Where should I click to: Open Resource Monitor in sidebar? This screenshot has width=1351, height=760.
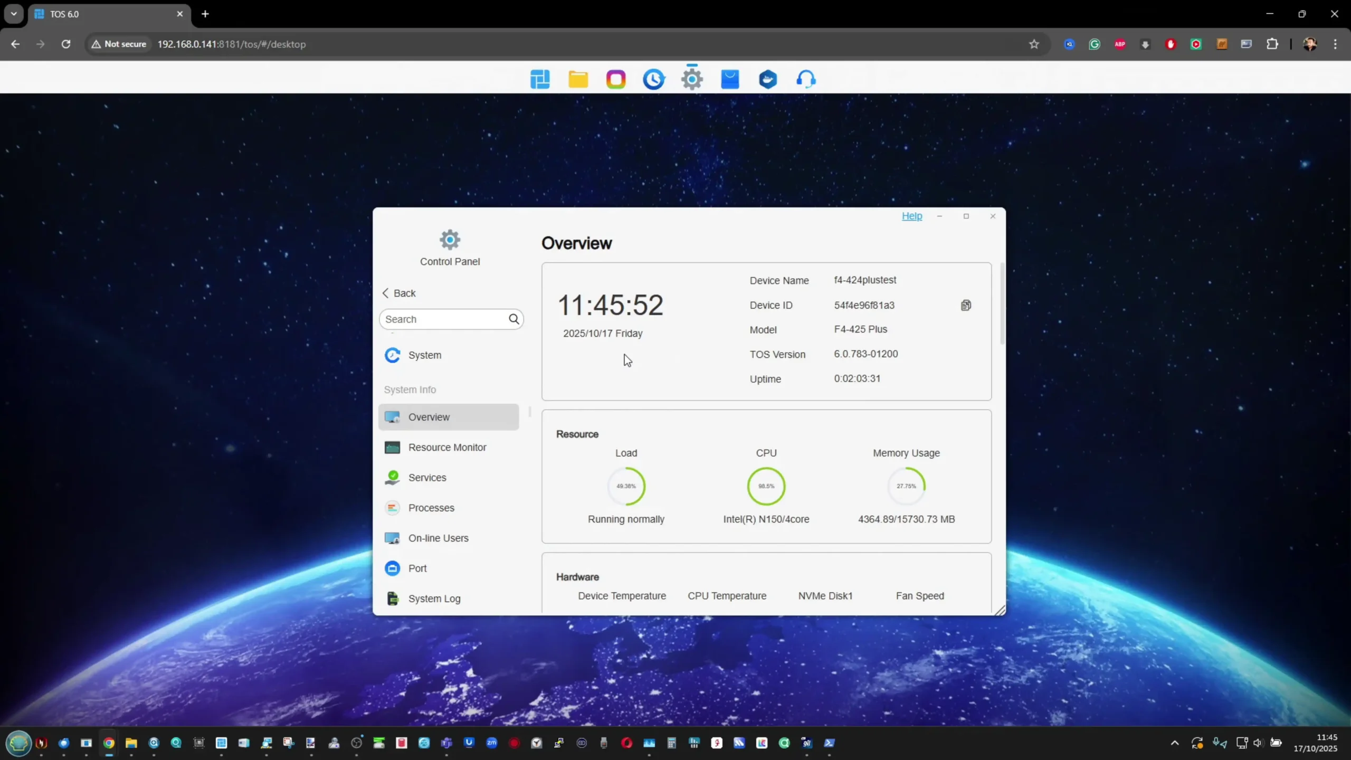[446, 447]
